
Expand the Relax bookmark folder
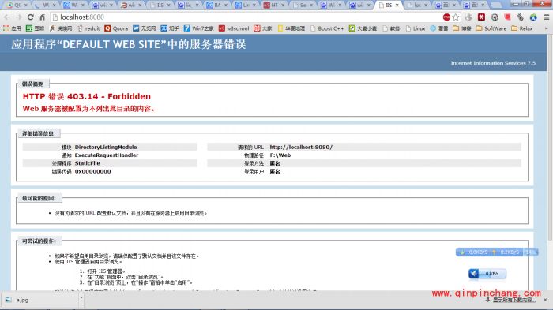(522, 28)
